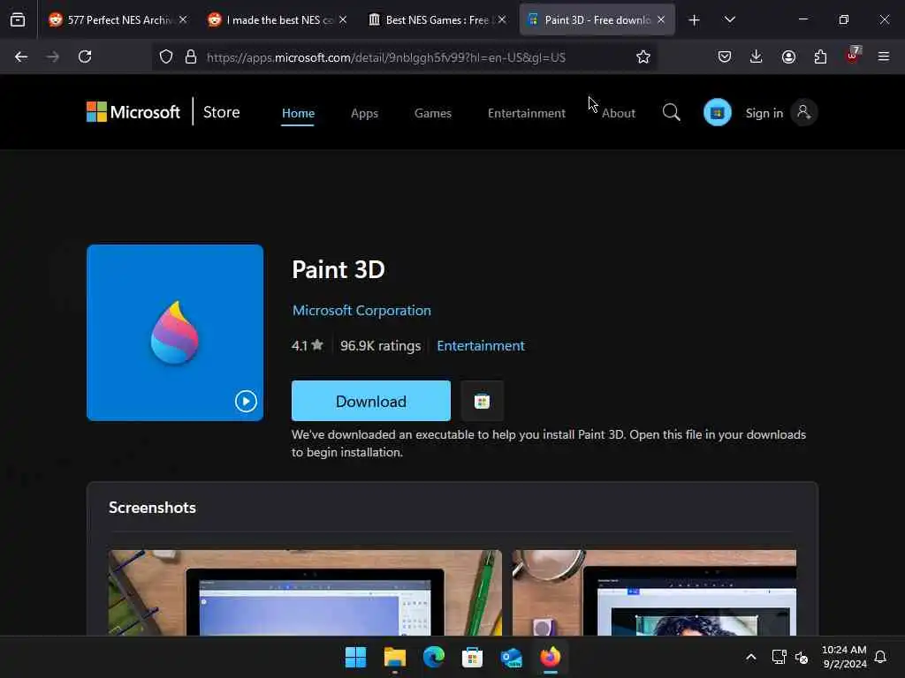
Task: Open in Microsoft Store app button
Action: 482,401
